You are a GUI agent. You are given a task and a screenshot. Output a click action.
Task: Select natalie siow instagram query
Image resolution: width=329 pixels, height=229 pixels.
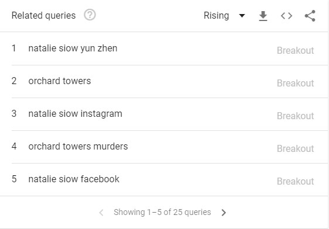76,114
